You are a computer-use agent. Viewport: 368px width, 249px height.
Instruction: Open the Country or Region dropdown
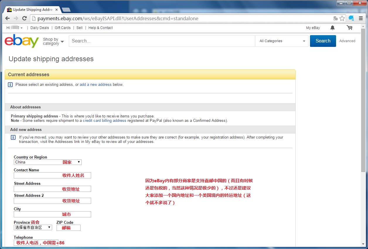pos(47,162)
